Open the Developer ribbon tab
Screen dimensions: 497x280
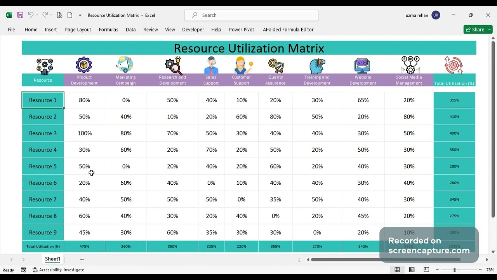point(193,30)
